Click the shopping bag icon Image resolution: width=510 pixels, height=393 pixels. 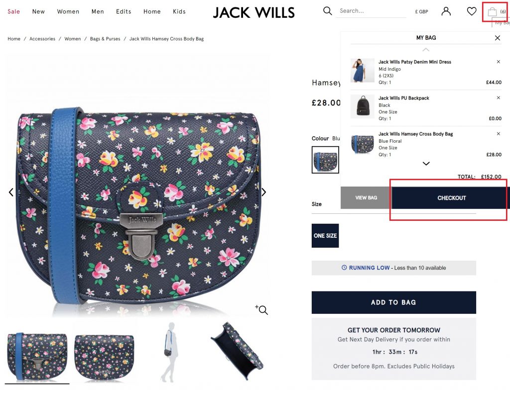click(492, 12)
